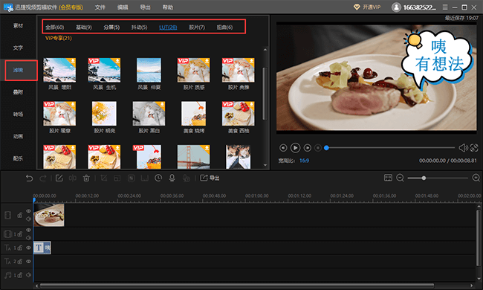This screenshot has height=290, width=483.
Task: Open the edit pencil tool in toolbar
Action: click(59, 178)
